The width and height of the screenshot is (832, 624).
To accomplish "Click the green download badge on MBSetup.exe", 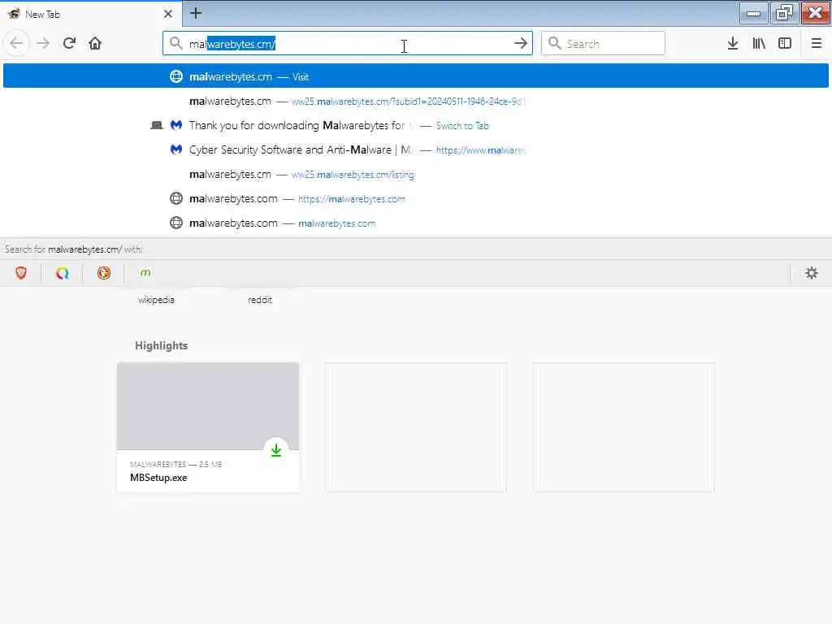I will 276,450.
